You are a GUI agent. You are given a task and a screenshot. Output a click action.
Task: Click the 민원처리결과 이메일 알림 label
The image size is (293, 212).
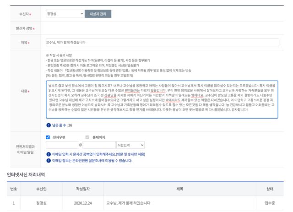coord(25,149)
